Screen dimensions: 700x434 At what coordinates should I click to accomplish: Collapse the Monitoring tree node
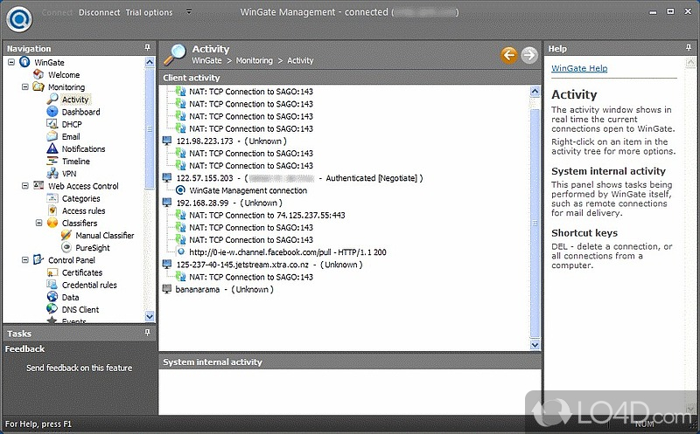click(x=24, y=87)
